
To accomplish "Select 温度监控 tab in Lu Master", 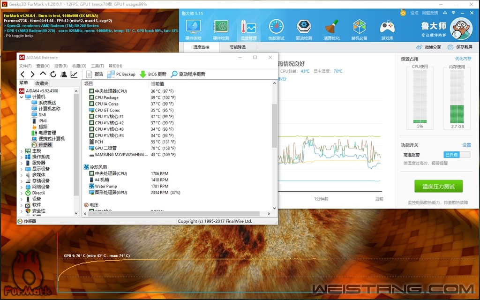I will [x=201, y=47].
